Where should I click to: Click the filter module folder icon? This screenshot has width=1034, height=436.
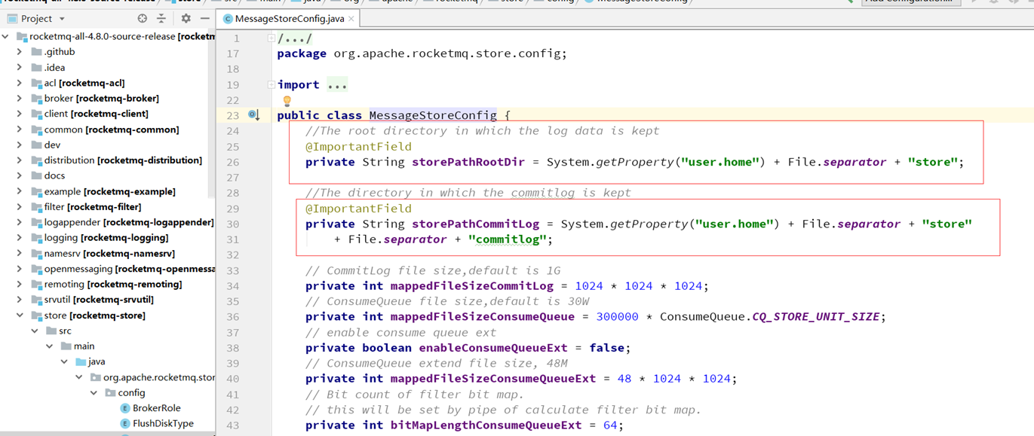click(x=36, y=206)
